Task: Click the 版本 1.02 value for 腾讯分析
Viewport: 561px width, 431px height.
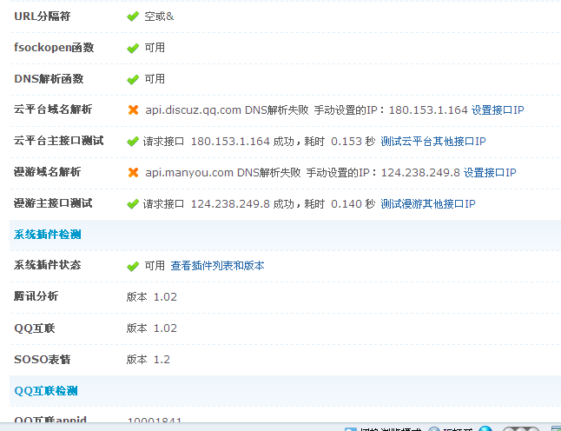Action: 152,297
